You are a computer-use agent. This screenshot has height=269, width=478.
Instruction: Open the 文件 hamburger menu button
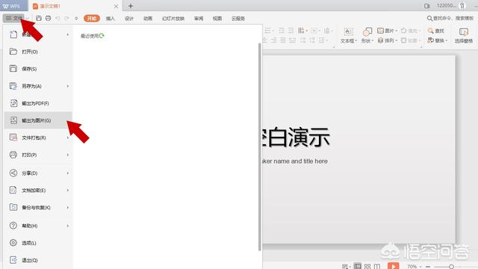(13, 18)
